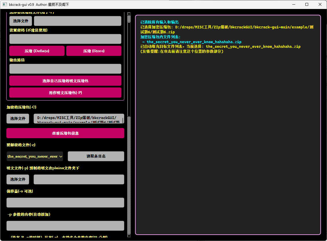The height and width of the screenshot is (241, 327).
Task: Click the plaintext file path input field
Action: pos(79,179)
